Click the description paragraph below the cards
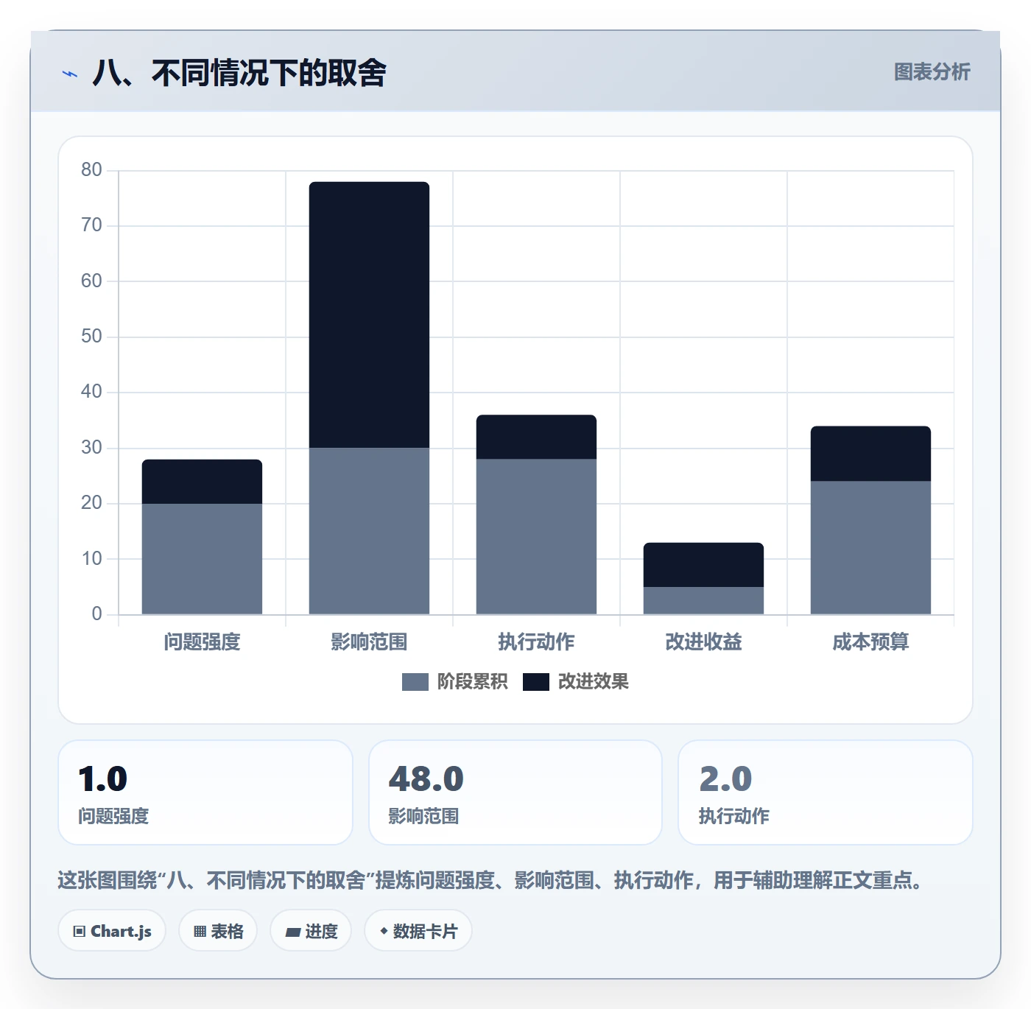 pos(491,880)
